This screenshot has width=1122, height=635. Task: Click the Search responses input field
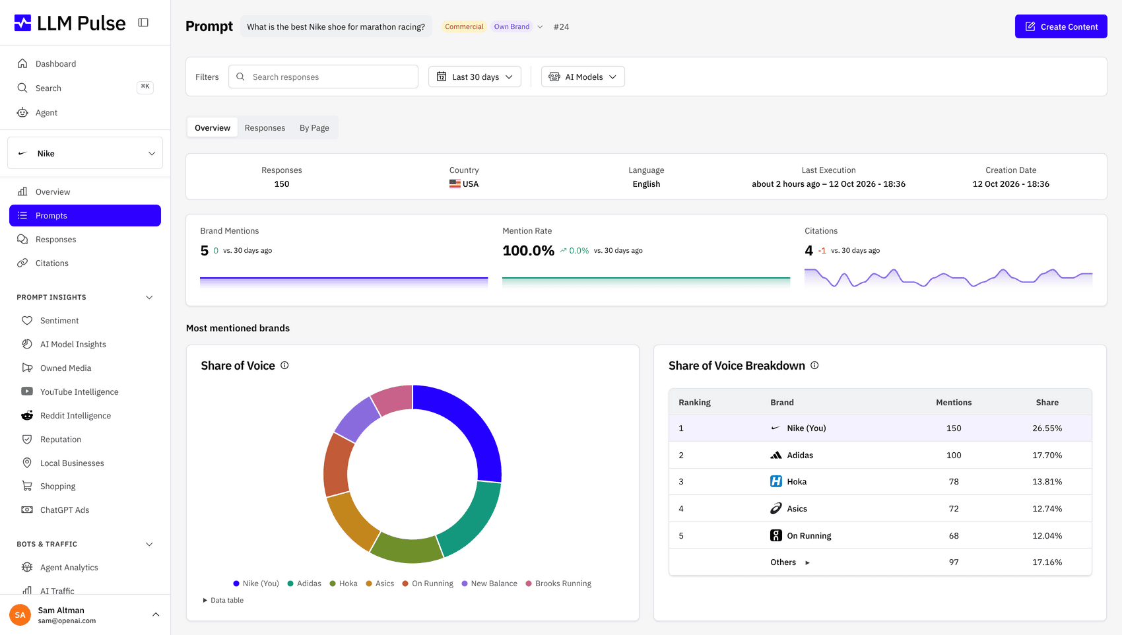pos(323,77)
